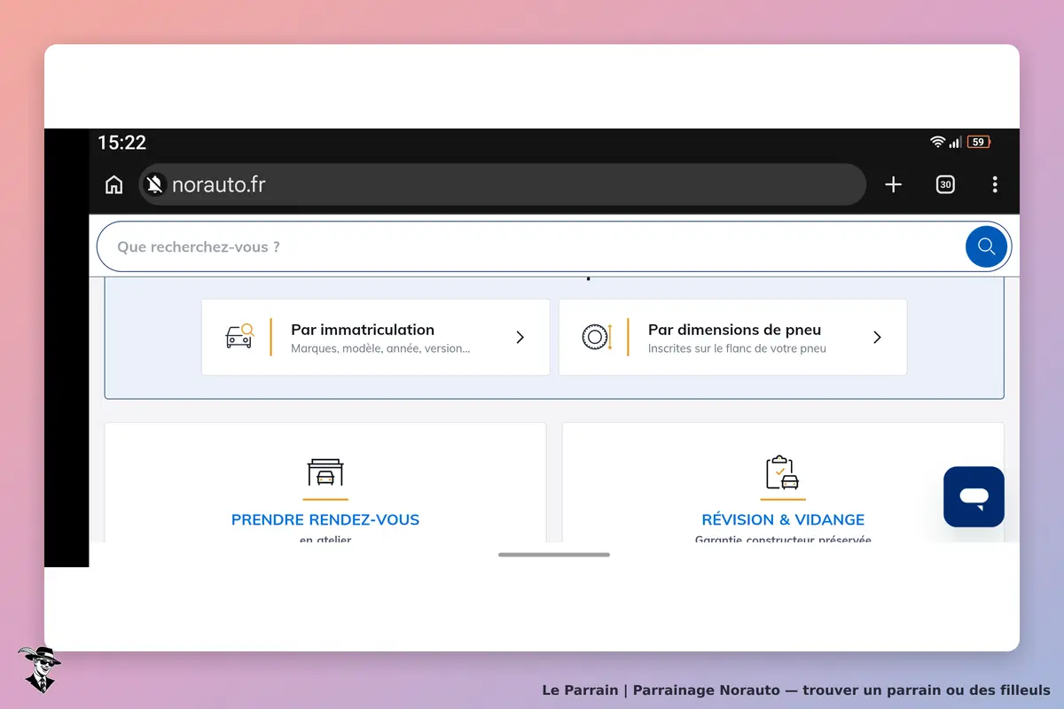Click the car with magnifier icon
This screenshot has height=709, width=1064.
pyautogui.click(x=239, y=337)
